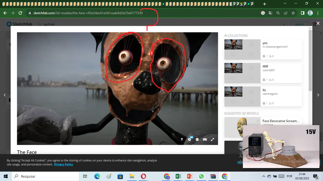Bookmark this page with the star
Viewport: 323px width, 181px height.
point(293,13)
